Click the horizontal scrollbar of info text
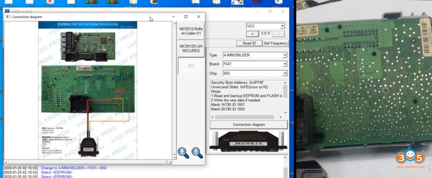This screenshot has width=432, height=178. point(244,117)
